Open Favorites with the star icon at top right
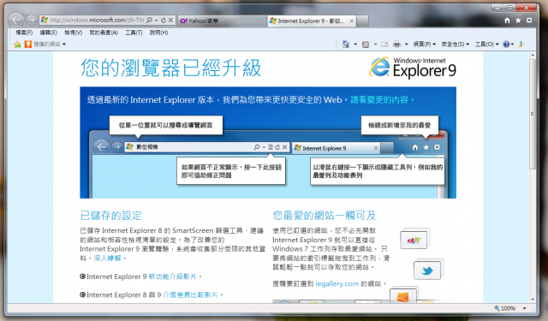The width and height of the screenshot is (548, 321). pos(518,21)
